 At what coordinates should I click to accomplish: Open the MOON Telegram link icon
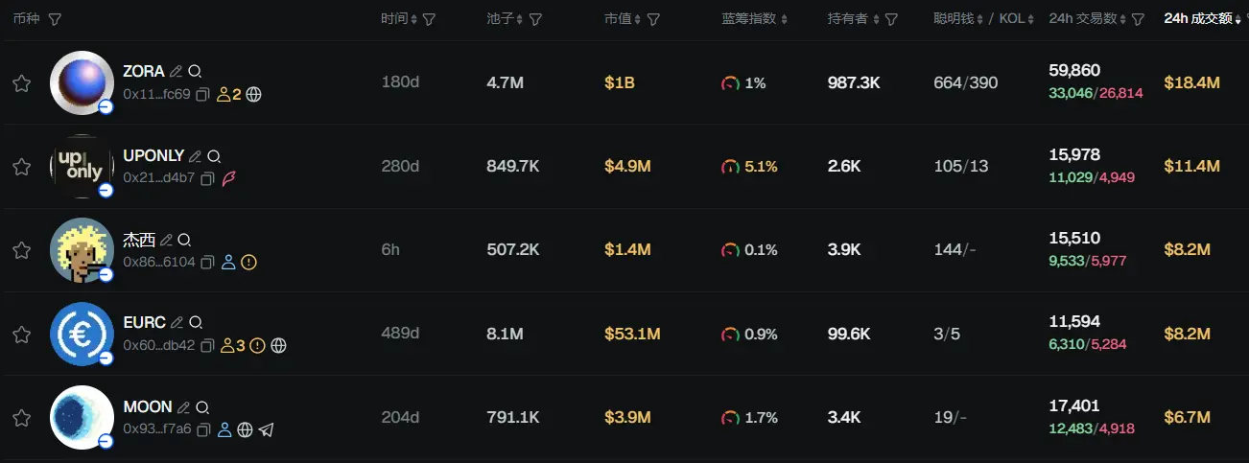(267, 430)
